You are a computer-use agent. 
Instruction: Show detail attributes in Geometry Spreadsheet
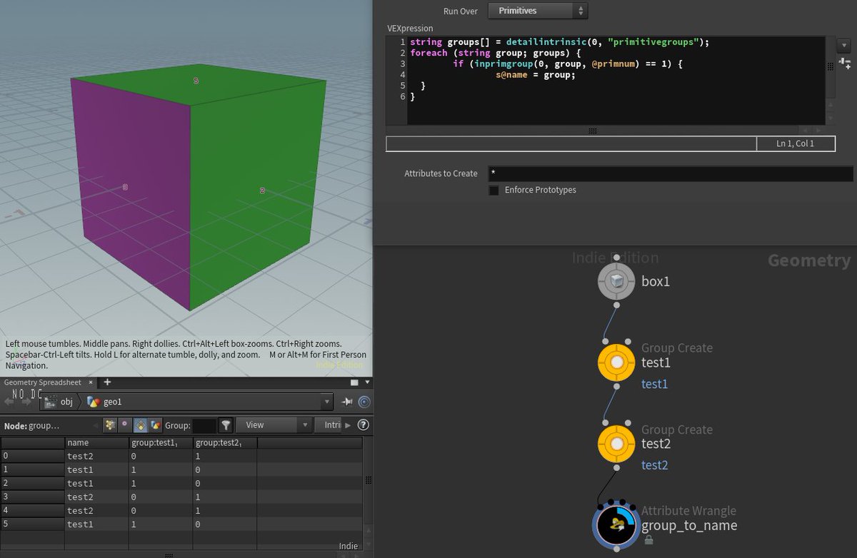coord(156,425)
